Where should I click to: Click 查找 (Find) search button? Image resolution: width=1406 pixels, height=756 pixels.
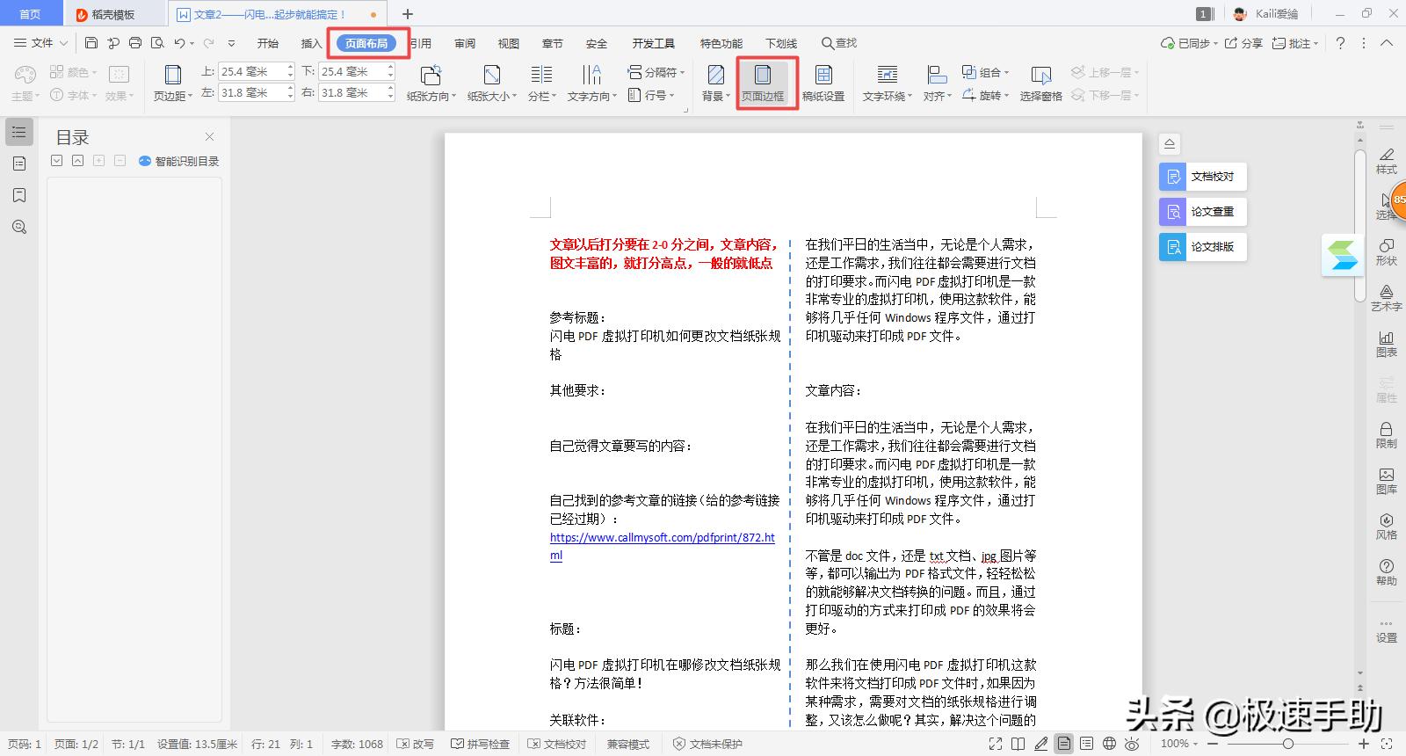click(839, 43)
